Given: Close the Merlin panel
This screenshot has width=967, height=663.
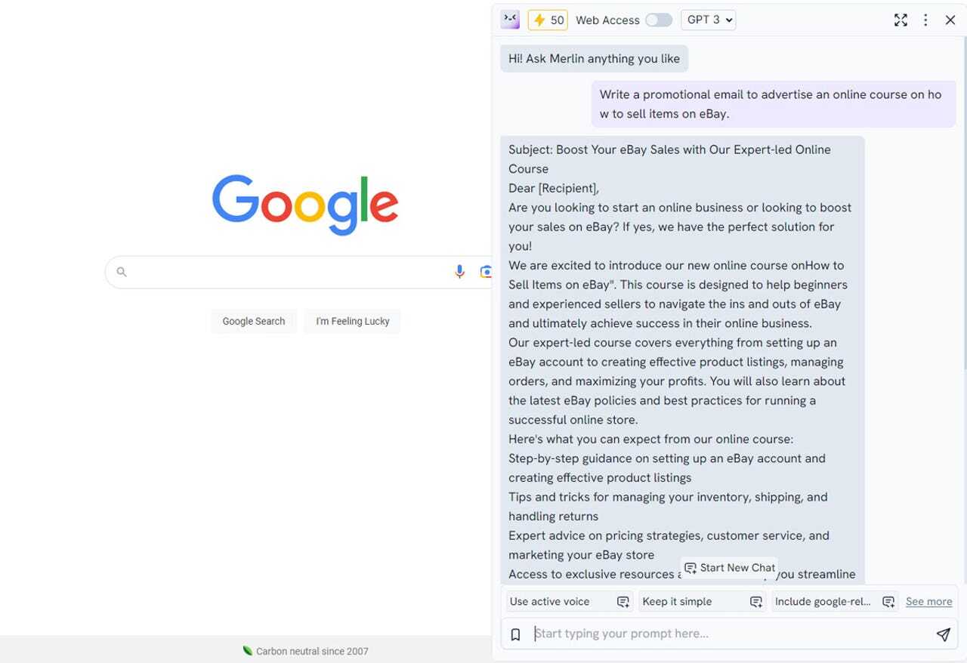Looking at the screenshot, I should pos(950,20).
